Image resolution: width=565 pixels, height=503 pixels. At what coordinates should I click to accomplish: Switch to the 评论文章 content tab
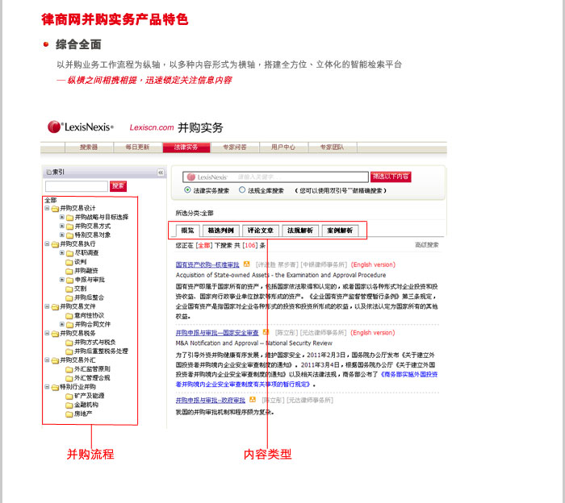261,231
